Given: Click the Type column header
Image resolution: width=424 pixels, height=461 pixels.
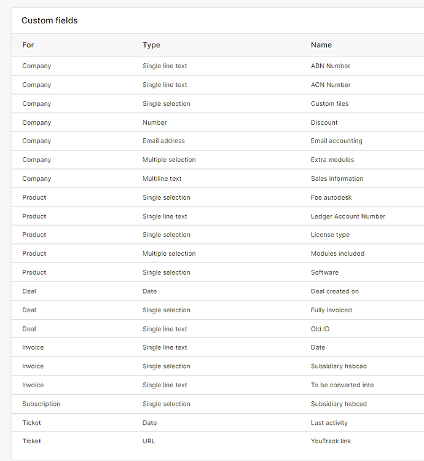Looking at the screenshot, I should 151,45.
